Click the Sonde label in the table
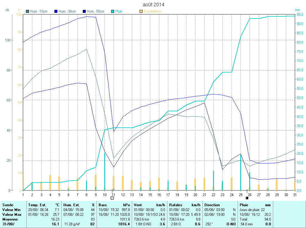Viewport: 306px width, 228px height. pos(8,205)
